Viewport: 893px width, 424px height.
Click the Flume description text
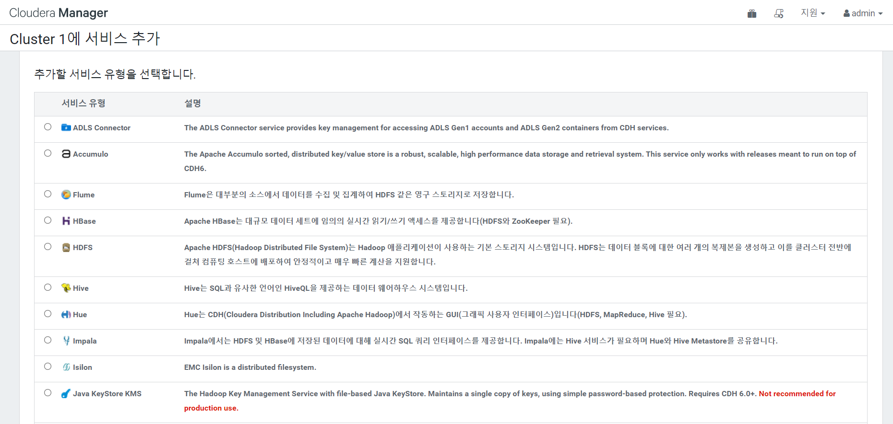pos(349,195)
